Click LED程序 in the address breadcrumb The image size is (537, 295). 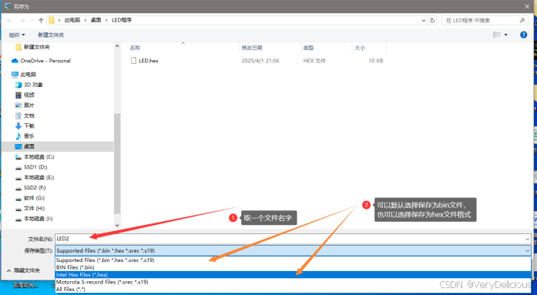122,20
